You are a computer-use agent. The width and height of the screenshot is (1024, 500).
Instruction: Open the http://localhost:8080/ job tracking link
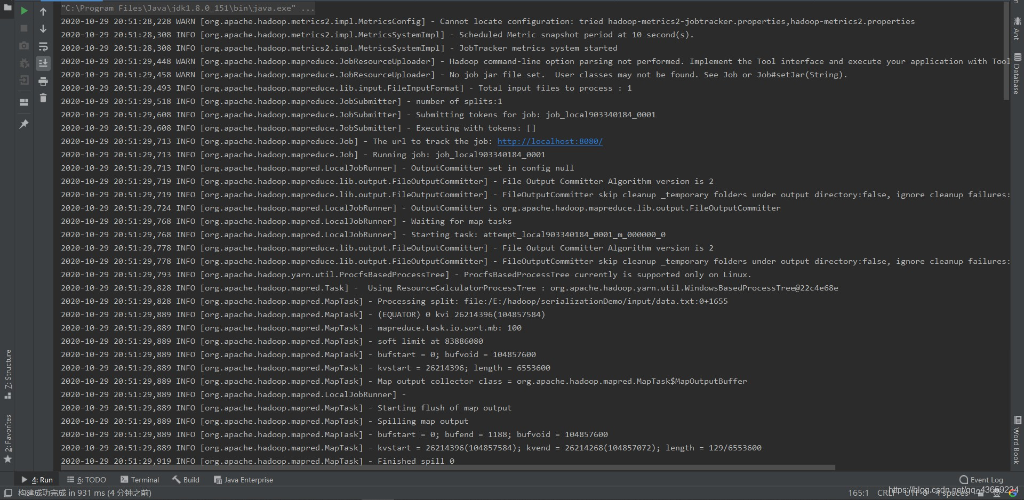550,141
